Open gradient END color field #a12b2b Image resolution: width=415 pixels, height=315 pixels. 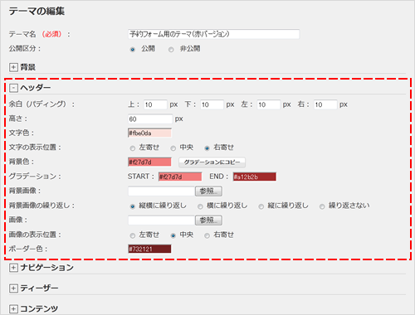255,177
